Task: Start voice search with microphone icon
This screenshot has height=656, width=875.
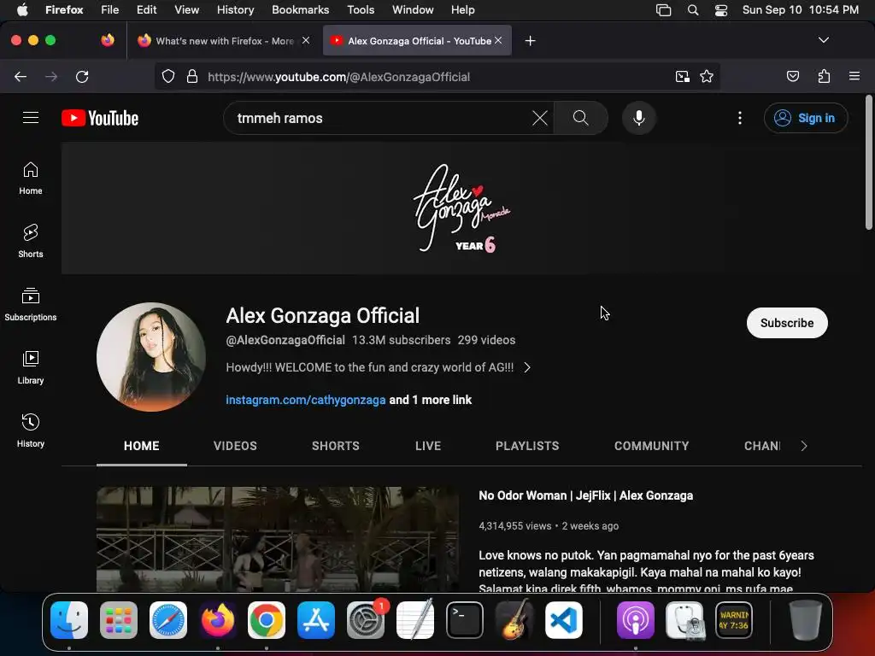Action: (x=639, y=118)
